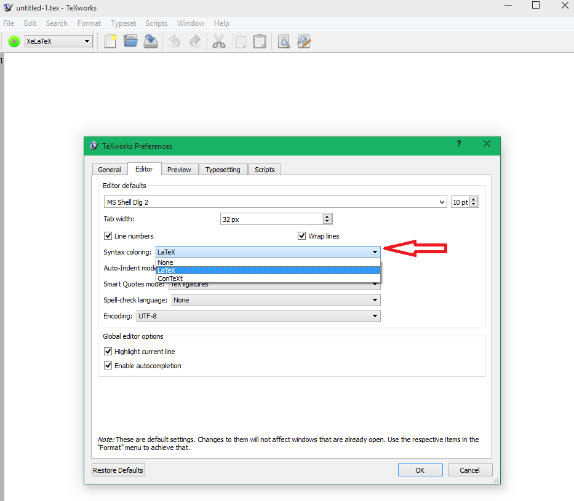Open a file using folder icon
Image resolution: width=574 pixels, height=501 pixels.
pos(130,41)
